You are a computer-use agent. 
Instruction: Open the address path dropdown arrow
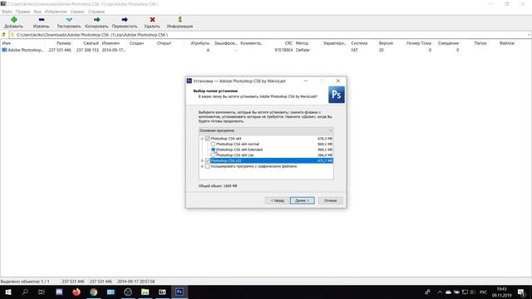[x=529, y=35]
